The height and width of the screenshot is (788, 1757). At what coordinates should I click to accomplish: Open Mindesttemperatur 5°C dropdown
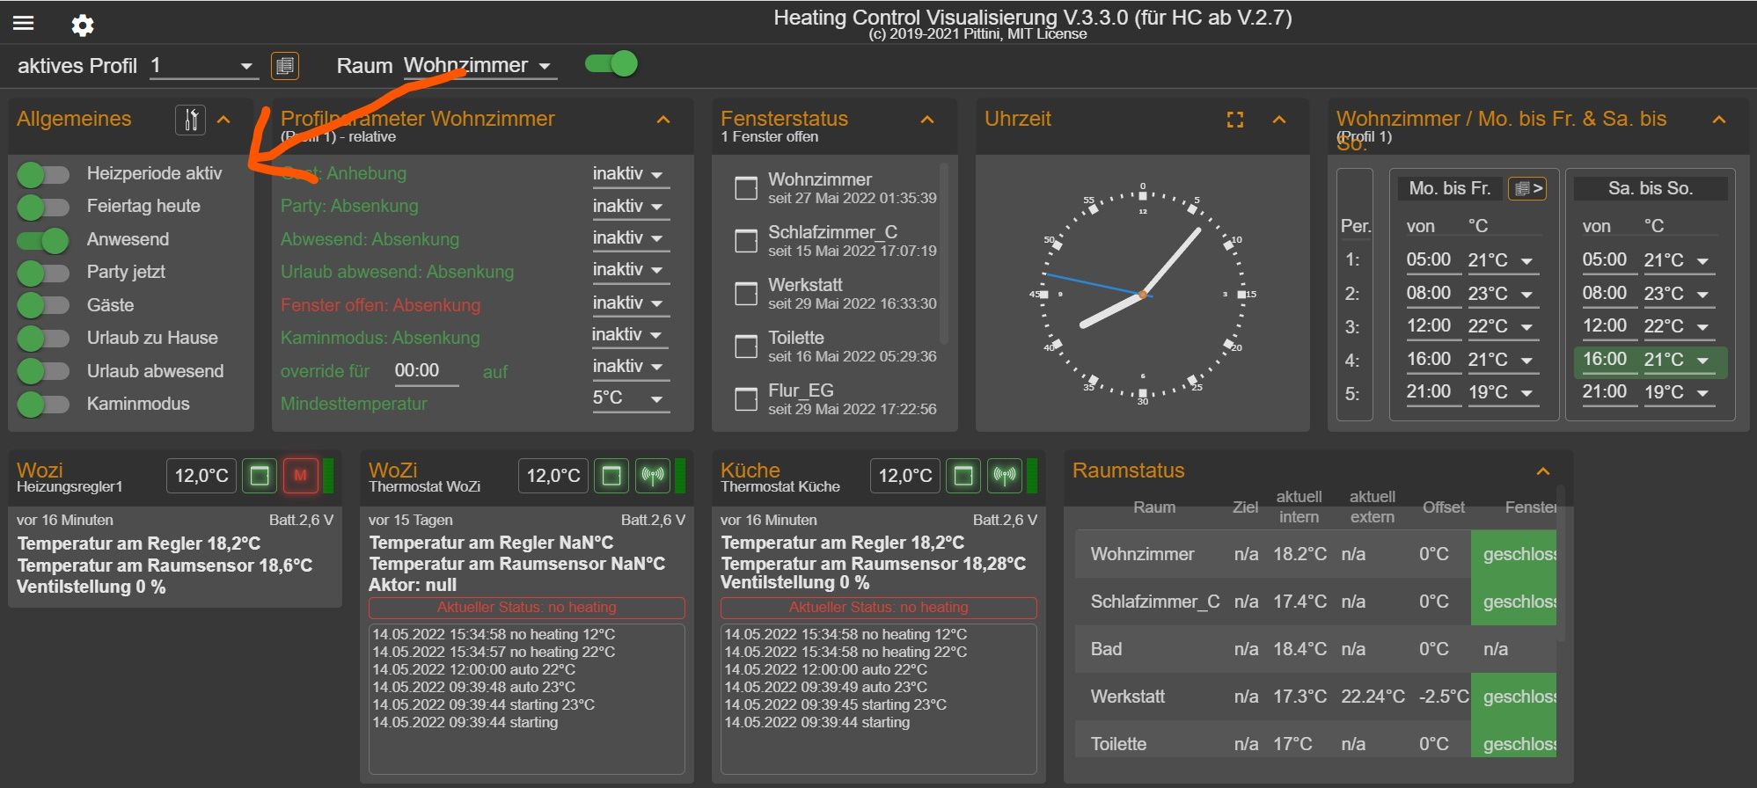(x=631, y=398)
